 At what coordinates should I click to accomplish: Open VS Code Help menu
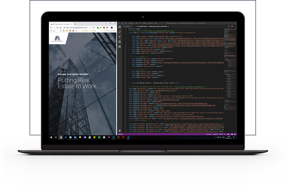156,23
